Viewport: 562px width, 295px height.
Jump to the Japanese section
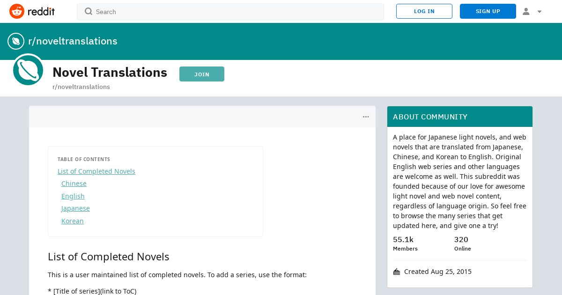coord(75,208)
